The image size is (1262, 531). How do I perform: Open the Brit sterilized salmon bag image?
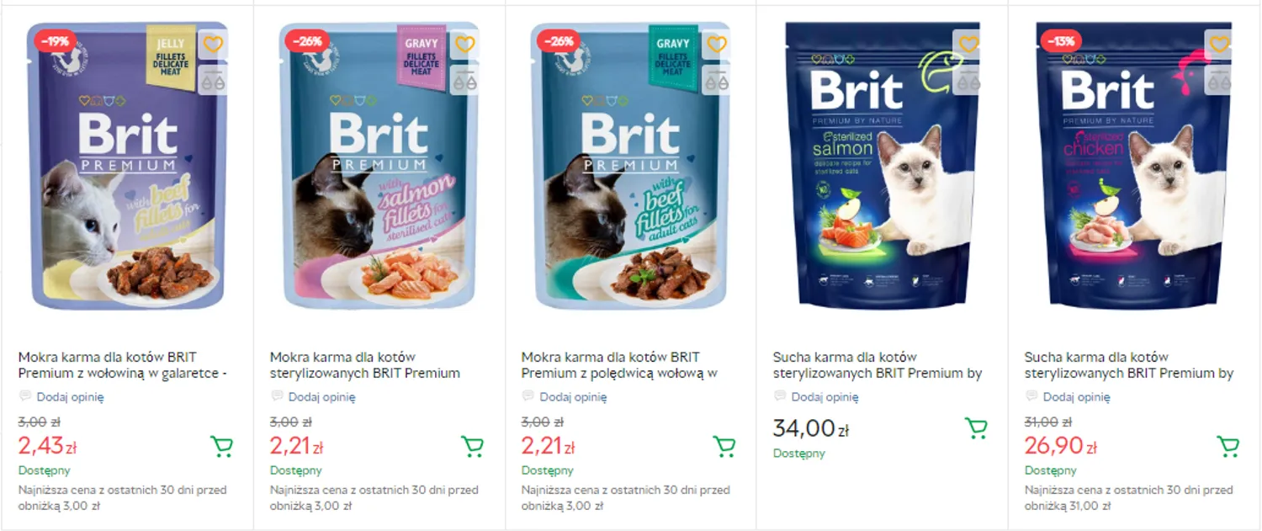[882, 168]
